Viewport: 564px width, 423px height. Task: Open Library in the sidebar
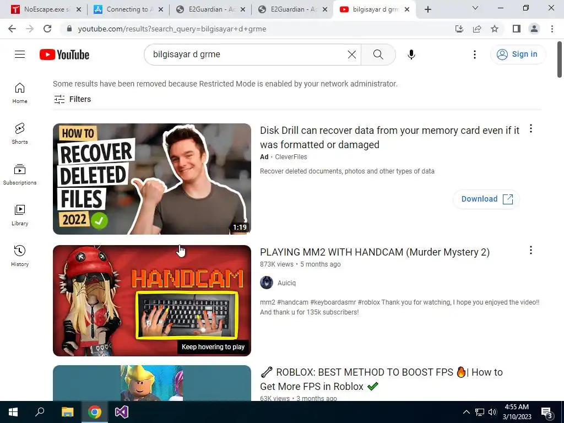point(20,215)
